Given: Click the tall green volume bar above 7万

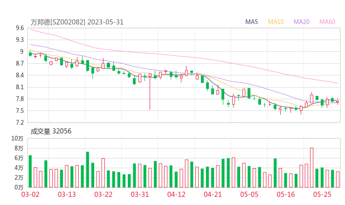Looking at the screenshot, I should click(88, 170).
